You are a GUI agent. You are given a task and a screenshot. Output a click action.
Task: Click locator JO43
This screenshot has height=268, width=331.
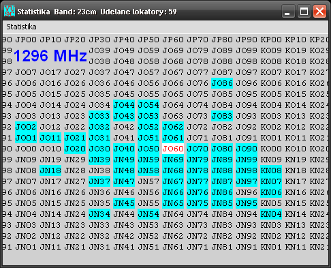[x=124, y=116]
